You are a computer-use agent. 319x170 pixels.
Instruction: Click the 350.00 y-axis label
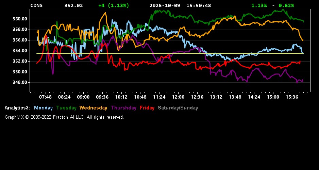(20, 72)
